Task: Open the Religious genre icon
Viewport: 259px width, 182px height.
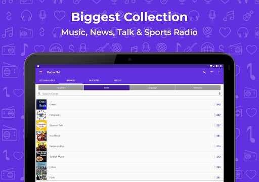Action: (41, 115)
